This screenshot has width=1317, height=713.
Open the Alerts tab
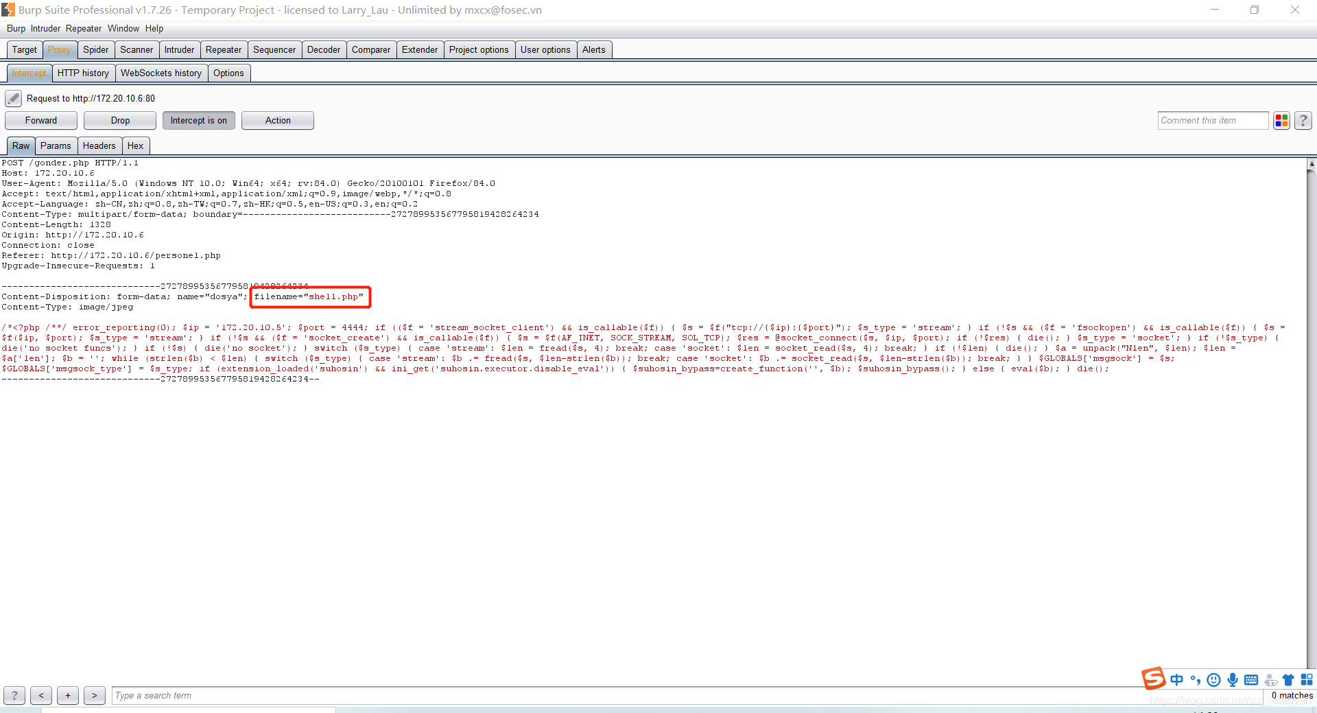pyautogui.click(x=594, y=49)
